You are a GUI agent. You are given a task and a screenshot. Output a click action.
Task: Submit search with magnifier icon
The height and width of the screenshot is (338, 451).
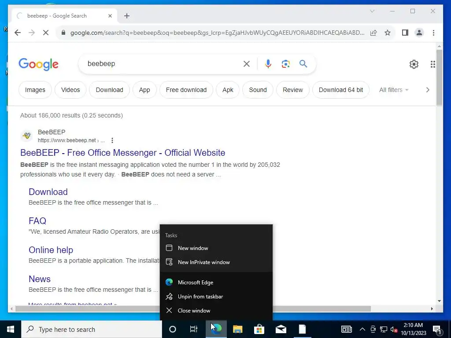[x=303, y=63]
